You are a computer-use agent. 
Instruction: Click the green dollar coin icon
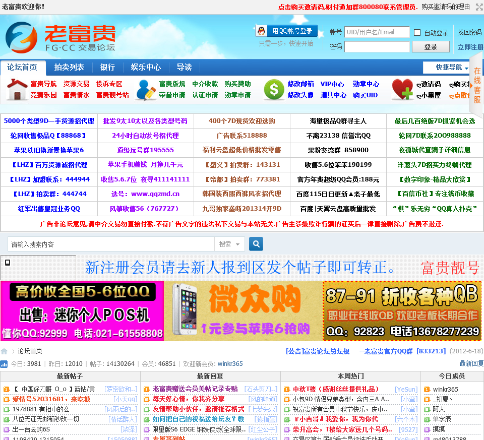274,90
